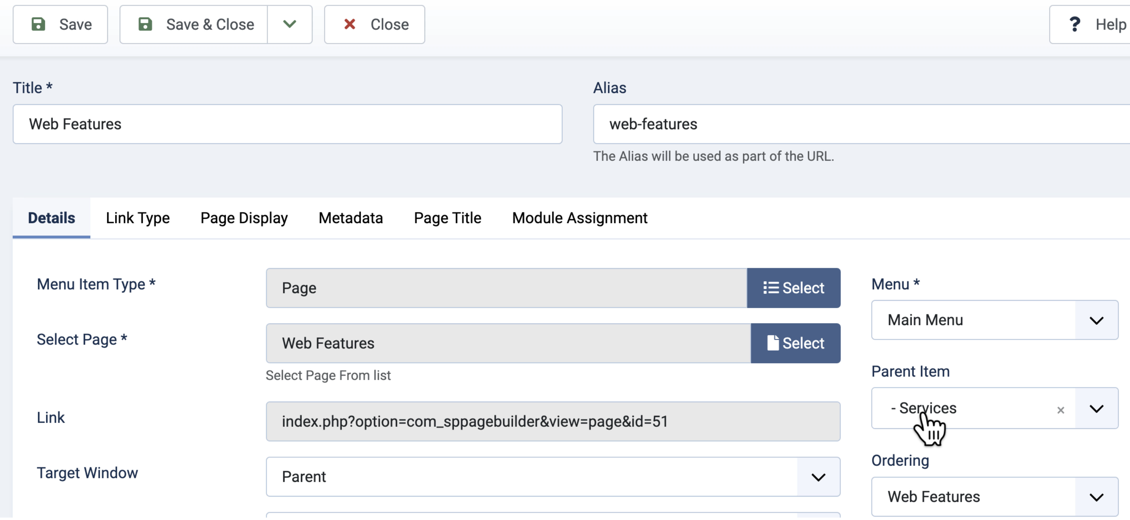The height and width of the screenshot is (520, 1130).
Task: Edit the Alias field web-features
Action: coord(862,124)
